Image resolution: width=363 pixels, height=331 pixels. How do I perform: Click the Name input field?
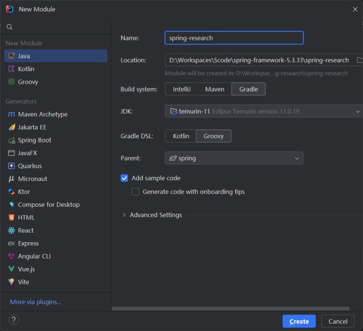[x=234, y=38]
